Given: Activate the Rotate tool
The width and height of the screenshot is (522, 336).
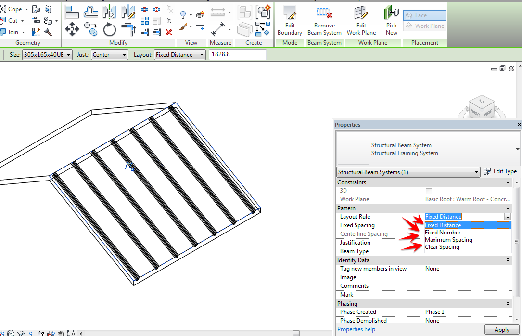Looking at the screenshot, I should [110, 29].
